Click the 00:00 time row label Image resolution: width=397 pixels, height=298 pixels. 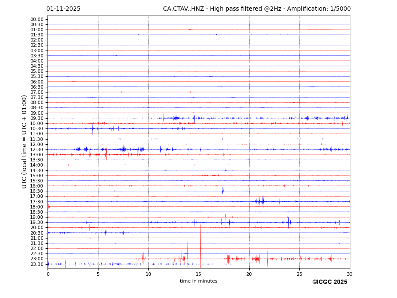click(37, 19)
